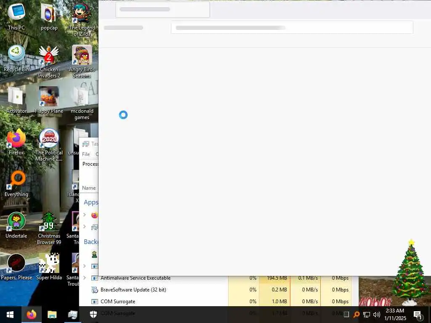Select the Antimalware Service Executable process
Screen dimensions: 431x323
click(136, 278)
